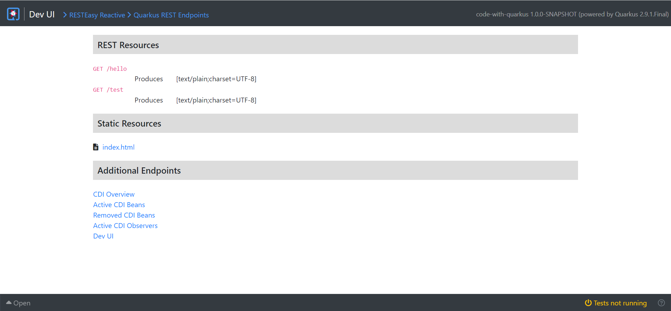Click the chevron before RESTEasy Reactive
671x311 pixels.
[65, 15]
